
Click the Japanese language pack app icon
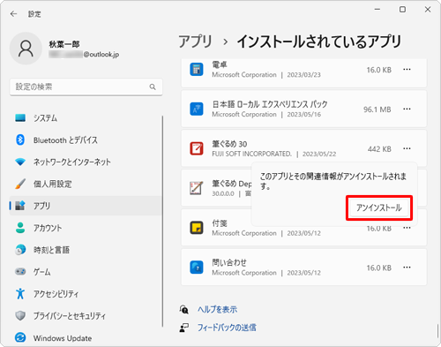point(197,109)
